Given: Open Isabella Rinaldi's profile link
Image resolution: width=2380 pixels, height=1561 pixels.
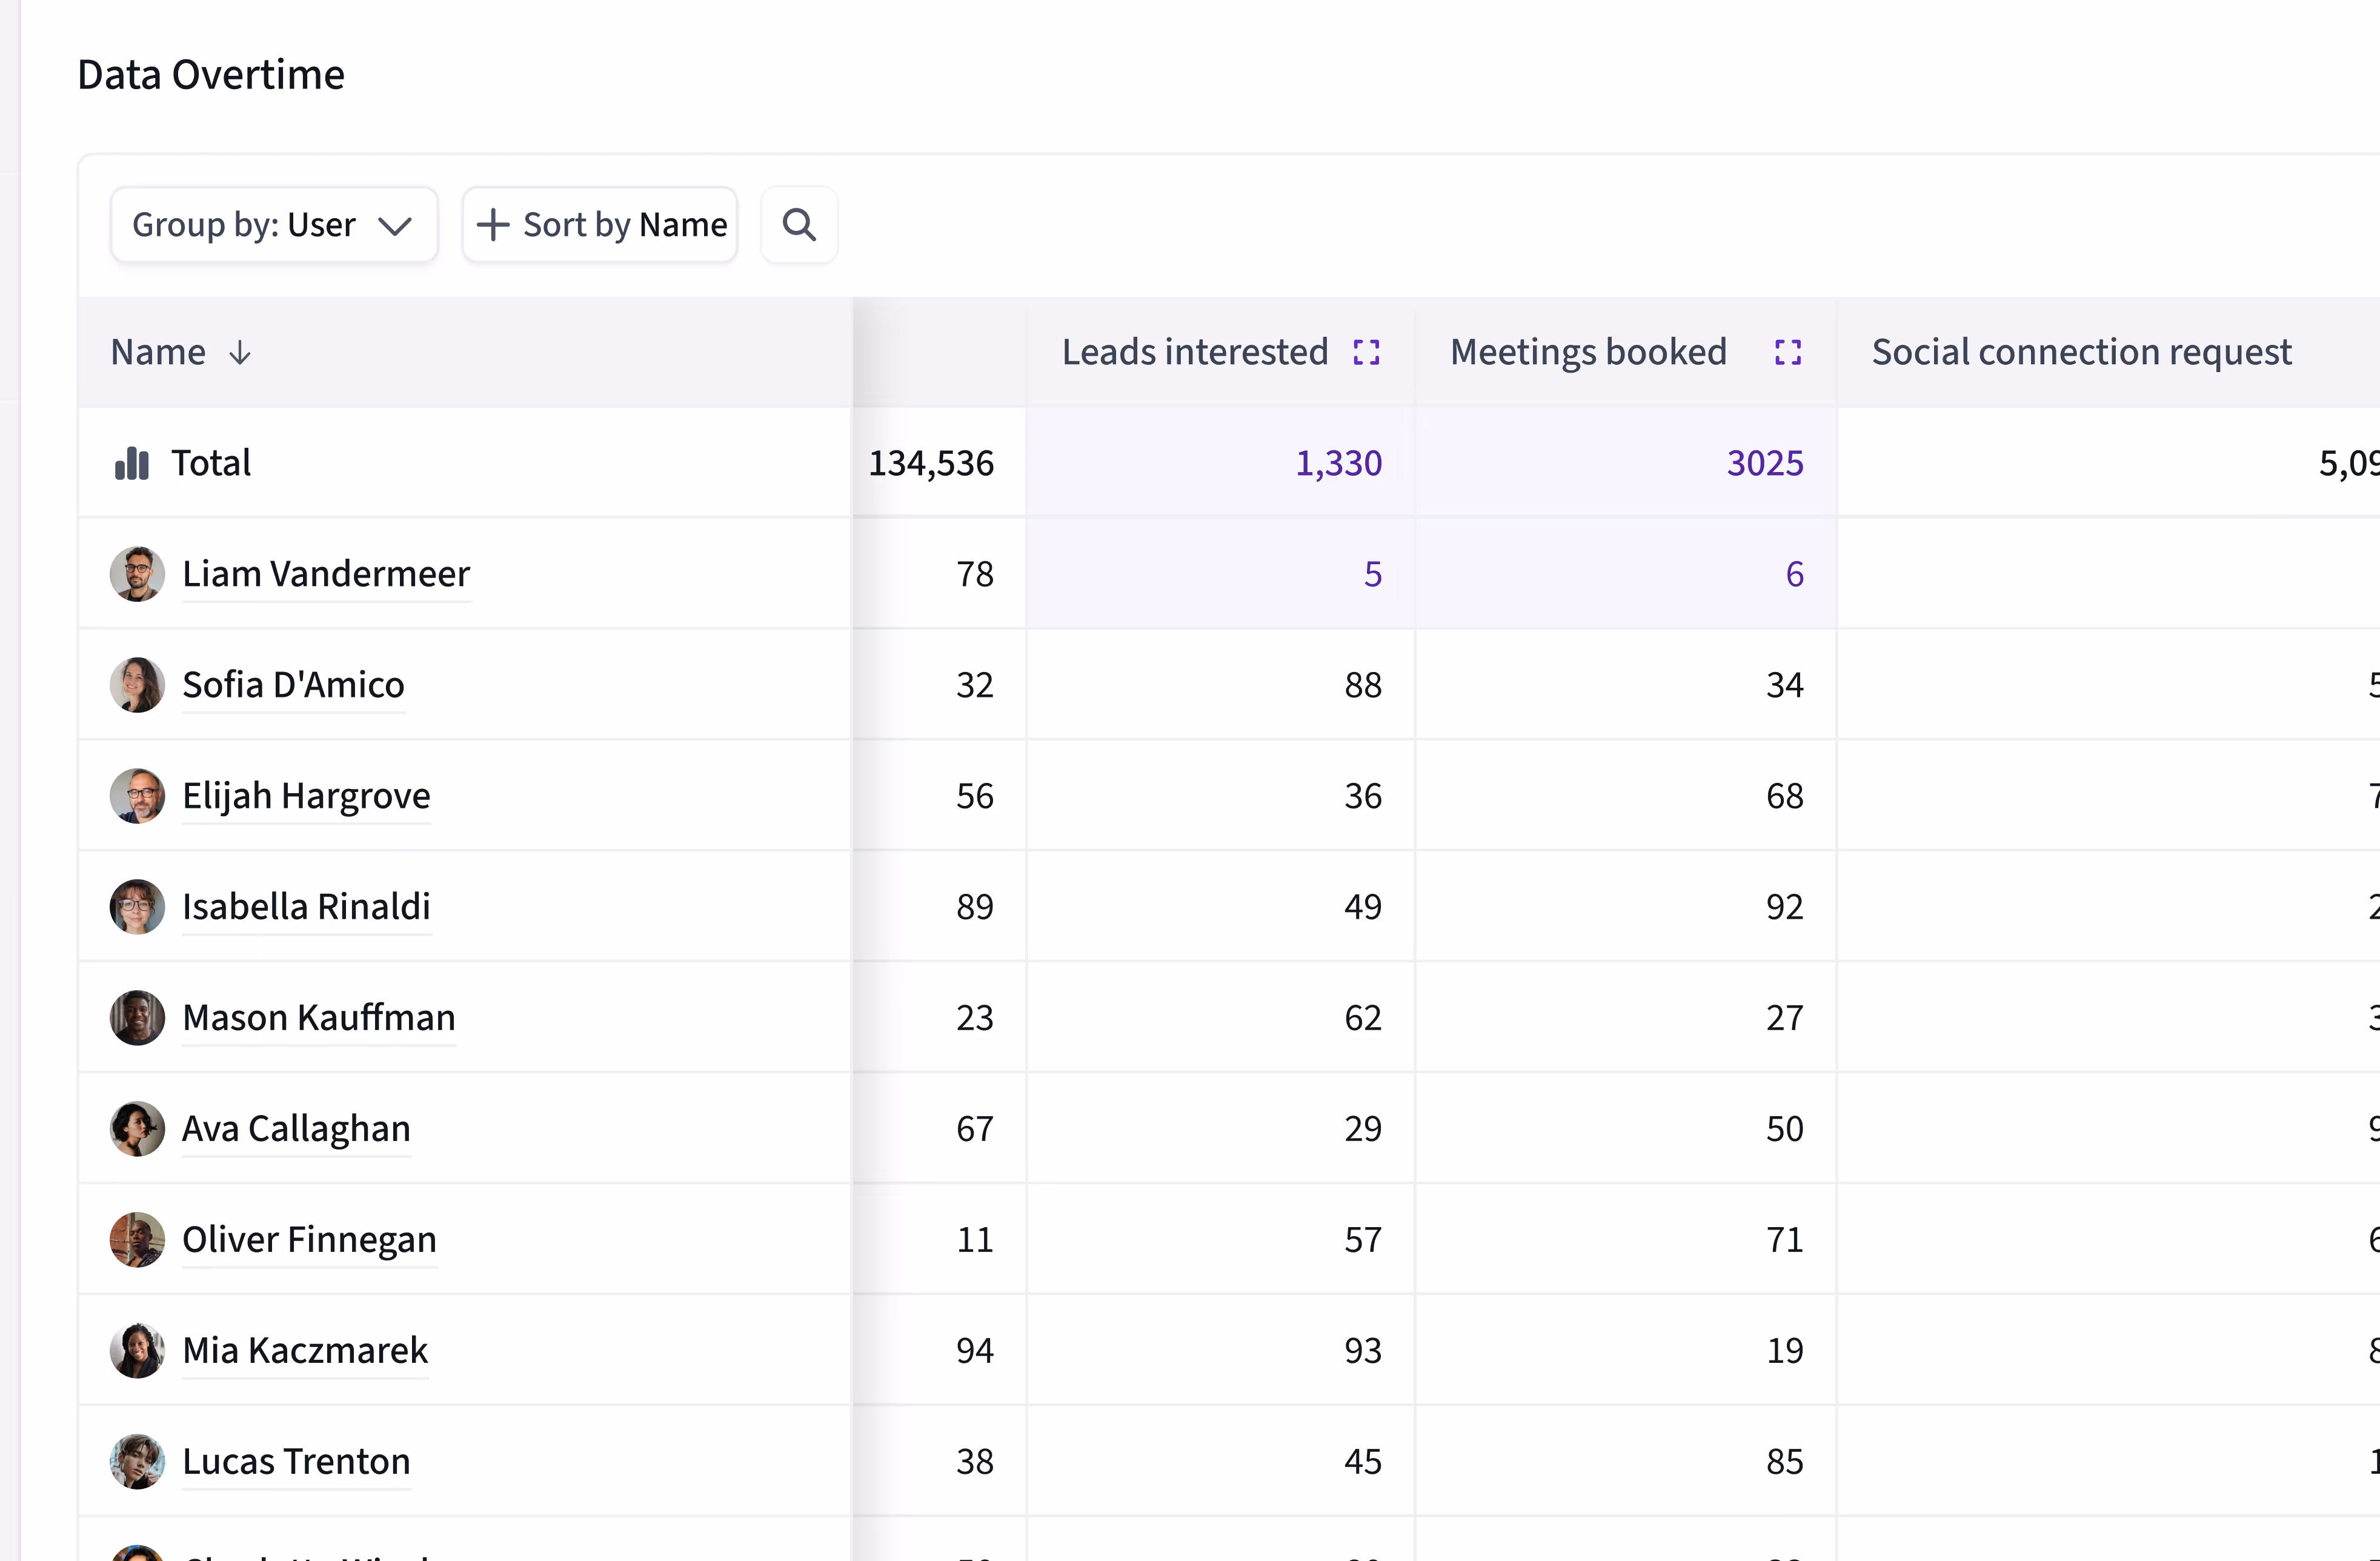Looking at the screenshot, I should pos(306,907).
